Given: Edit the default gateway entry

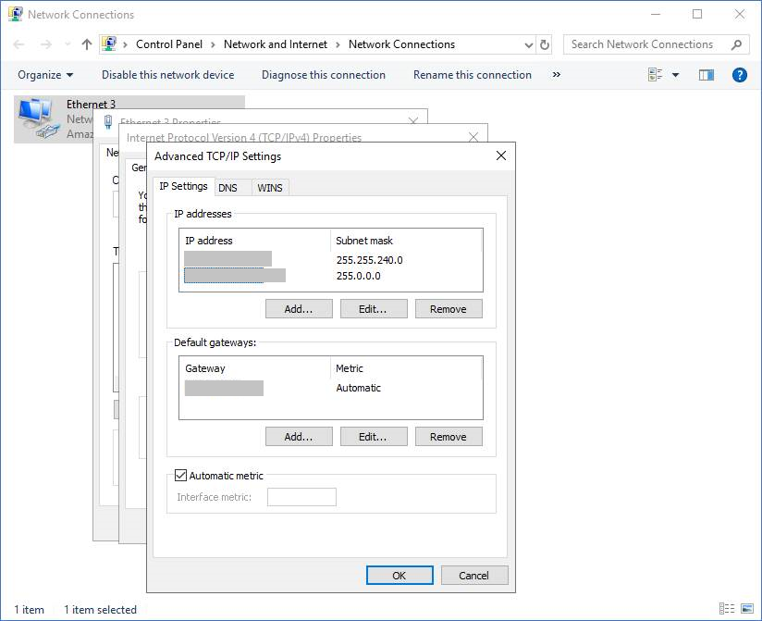Looking at the screenshot, I should click(374, 437).
